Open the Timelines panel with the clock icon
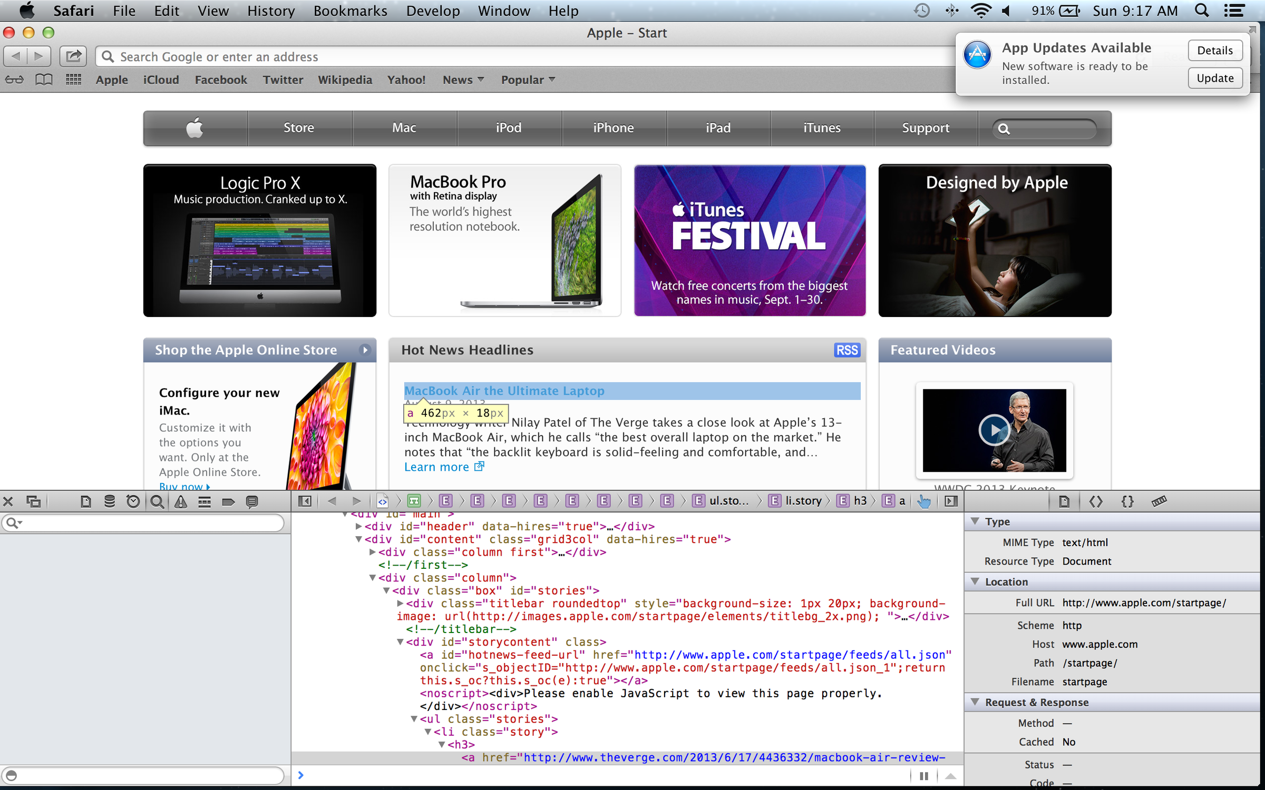1265x790 pixels. [x=133, y=501]
